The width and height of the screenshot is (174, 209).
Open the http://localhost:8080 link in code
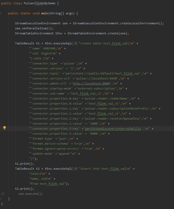[91, 83]
